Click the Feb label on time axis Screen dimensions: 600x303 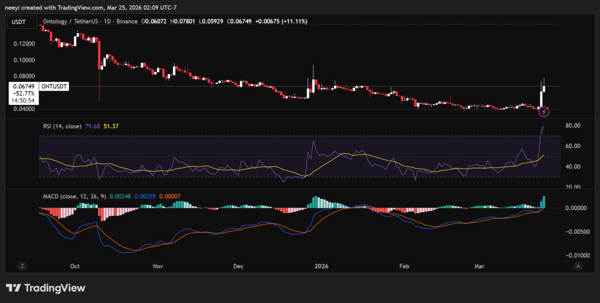pos(404,266)
